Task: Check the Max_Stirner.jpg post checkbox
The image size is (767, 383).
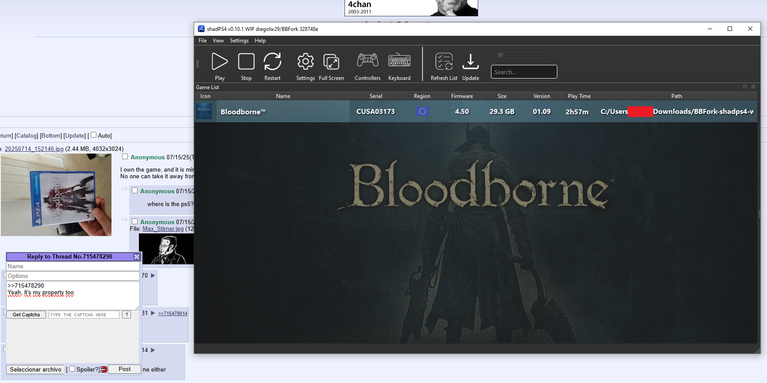Action: (x=134, y=222)
